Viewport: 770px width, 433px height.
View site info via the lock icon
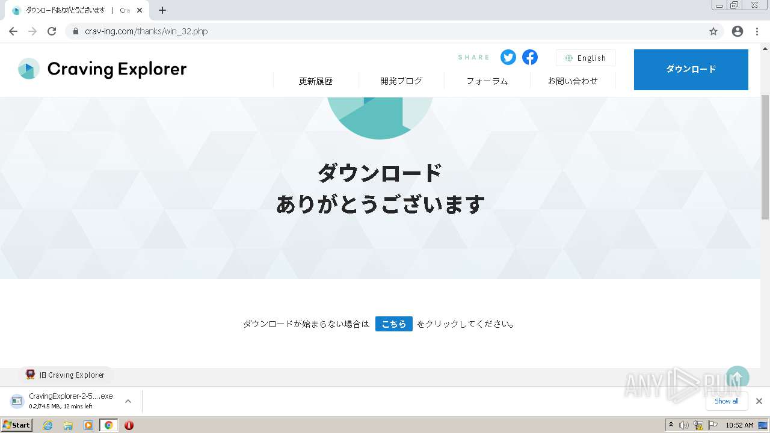[76, 31]
